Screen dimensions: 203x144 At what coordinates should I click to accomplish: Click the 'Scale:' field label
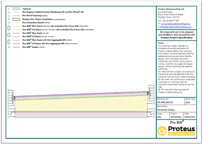tap(160, 114)
